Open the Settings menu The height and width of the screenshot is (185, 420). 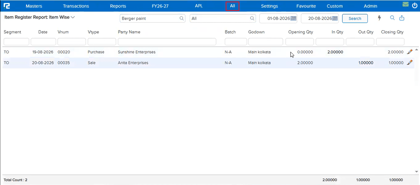click(269, 6)
